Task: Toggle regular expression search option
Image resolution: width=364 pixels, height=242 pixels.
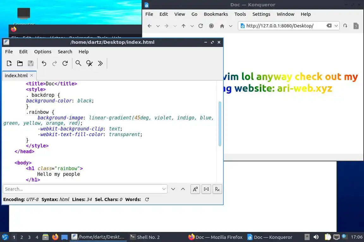Action: coord(217,189)
